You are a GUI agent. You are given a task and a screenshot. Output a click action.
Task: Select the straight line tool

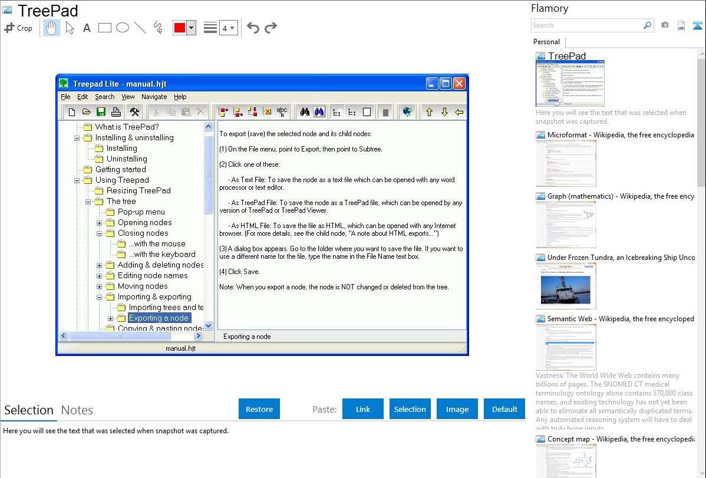pyautogui.click(x=140, y=28)
